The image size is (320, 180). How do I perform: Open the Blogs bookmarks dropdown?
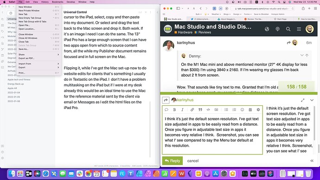(x=227, y=14)
